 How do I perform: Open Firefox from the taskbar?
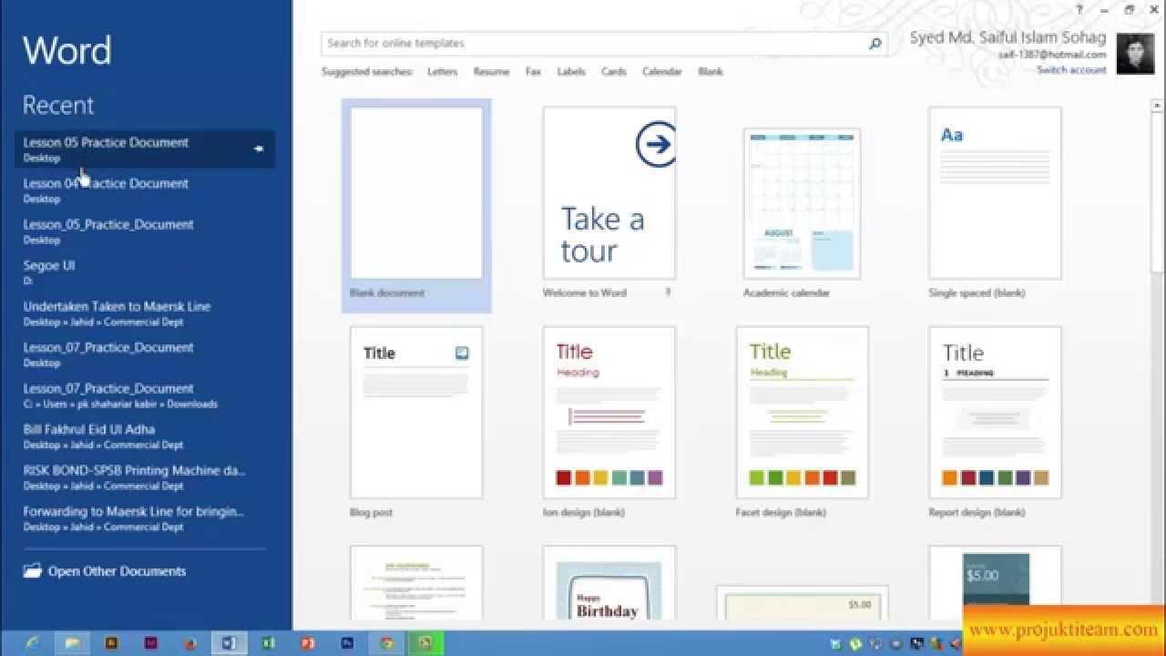[x=189, y=642]
